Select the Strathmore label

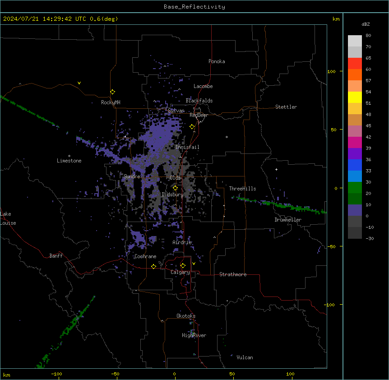[233, 274]
